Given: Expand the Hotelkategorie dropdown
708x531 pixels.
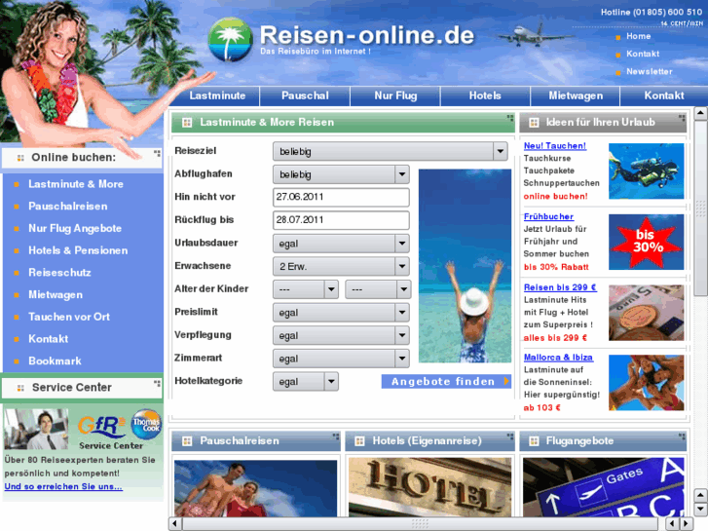Looking at the screenshot, I should (x=331, y=382).
